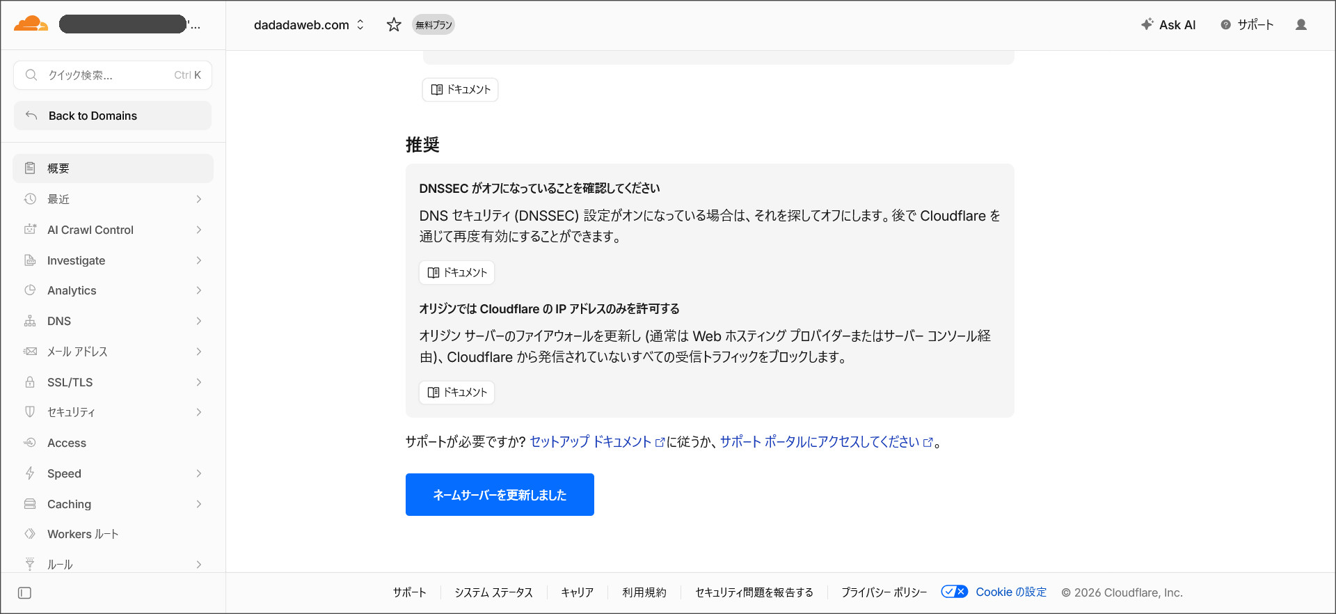1336x614 pixels.
Task: Click the Ask AI sparkle icon
Action: 1147,24
